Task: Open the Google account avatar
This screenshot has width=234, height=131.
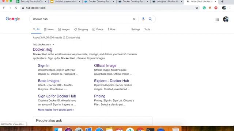Action: pos(226,19)
